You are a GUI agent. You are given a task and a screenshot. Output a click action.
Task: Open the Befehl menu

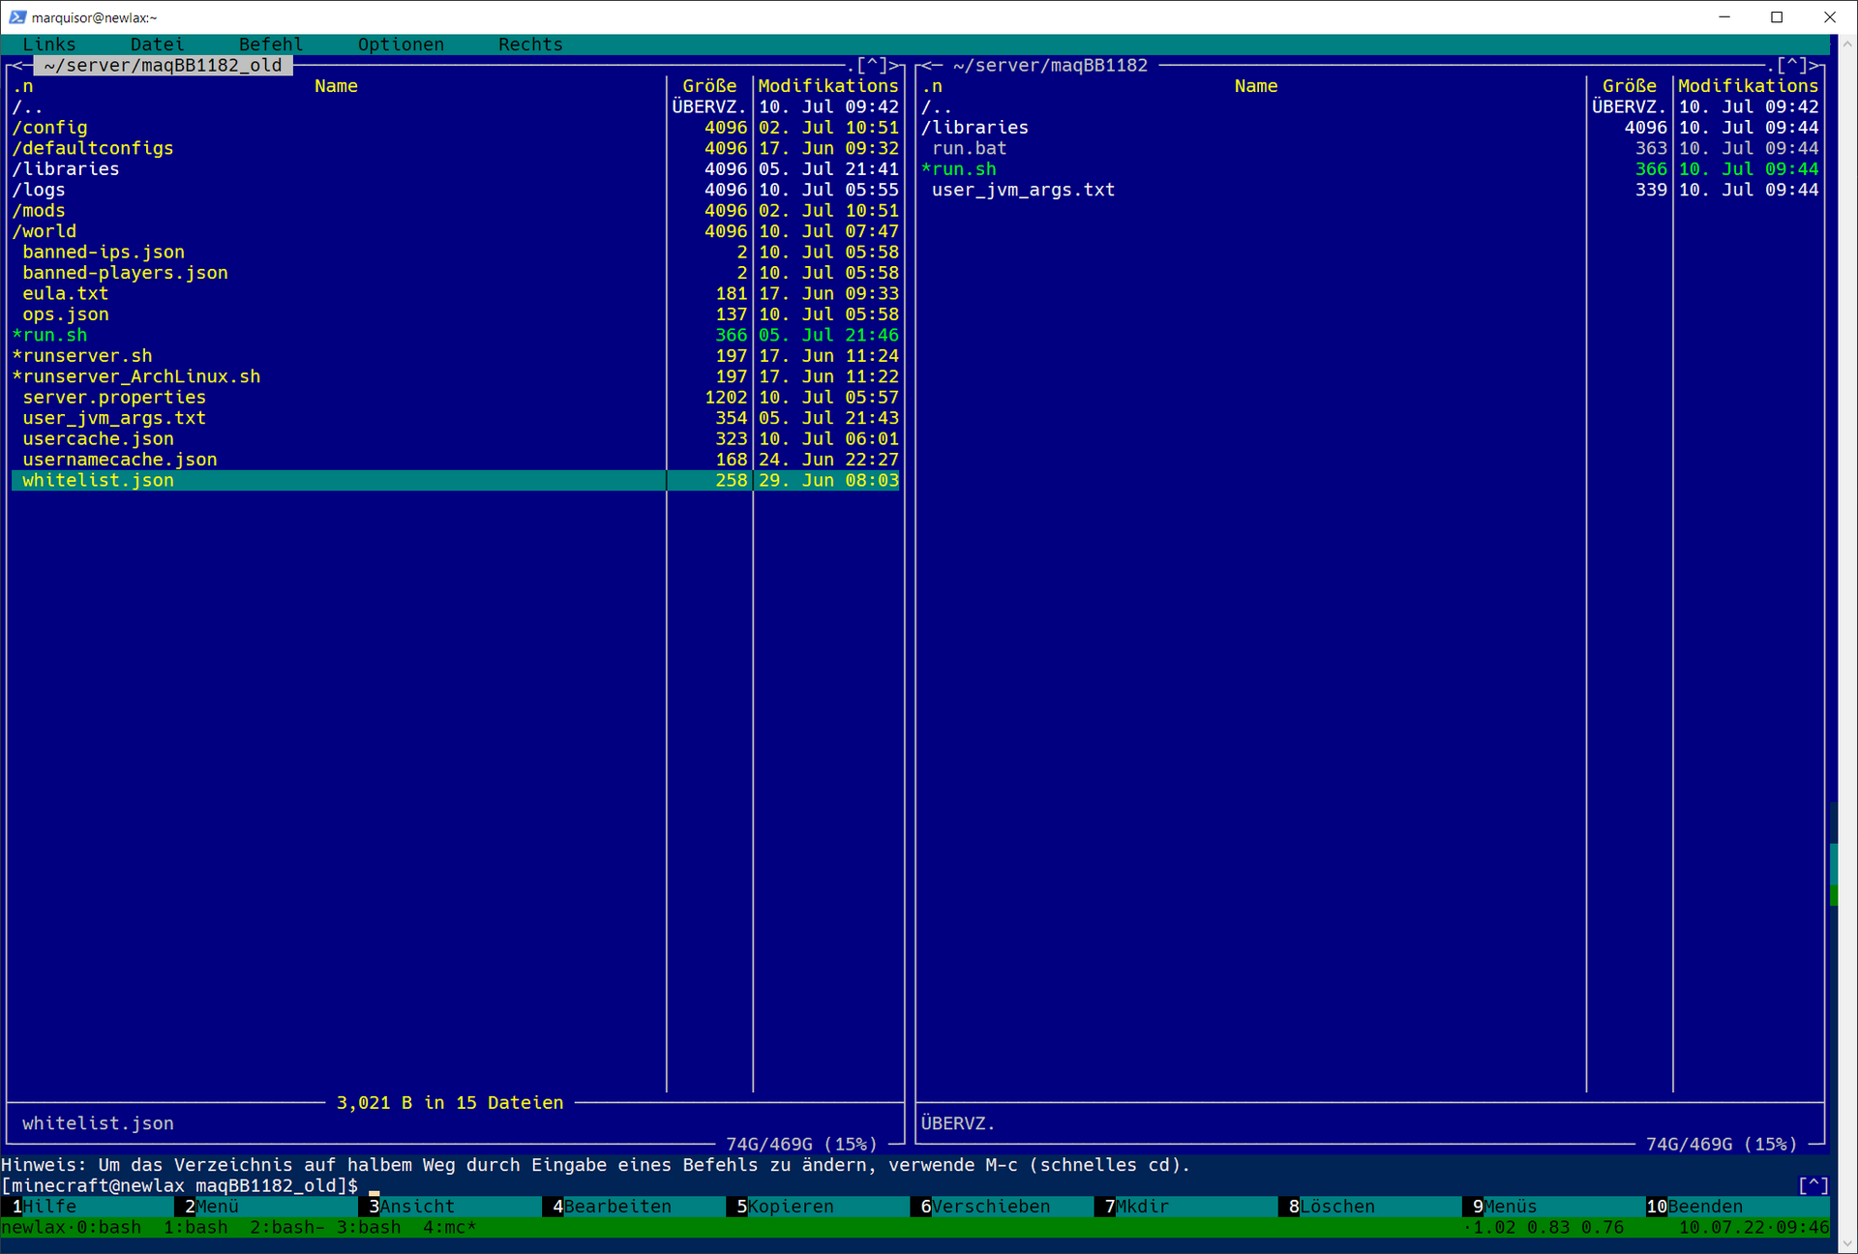coord(271,45)
